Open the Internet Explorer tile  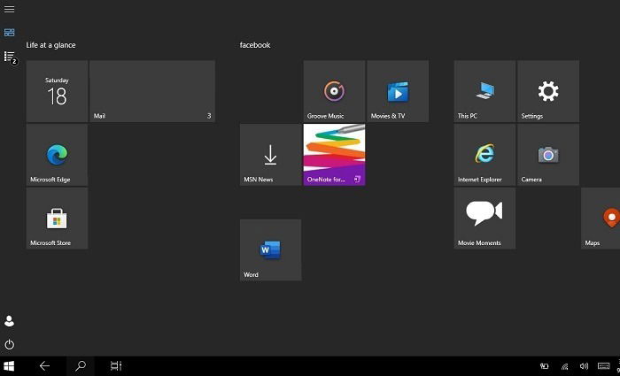pos(484,155)
